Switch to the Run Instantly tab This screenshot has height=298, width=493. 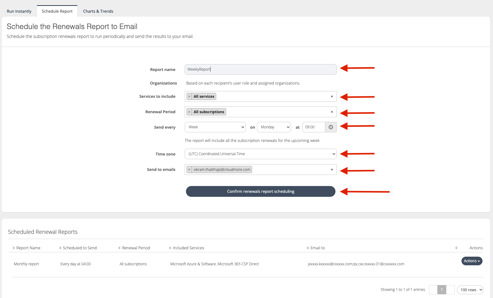pyautogui.click(x=19, y=11)
